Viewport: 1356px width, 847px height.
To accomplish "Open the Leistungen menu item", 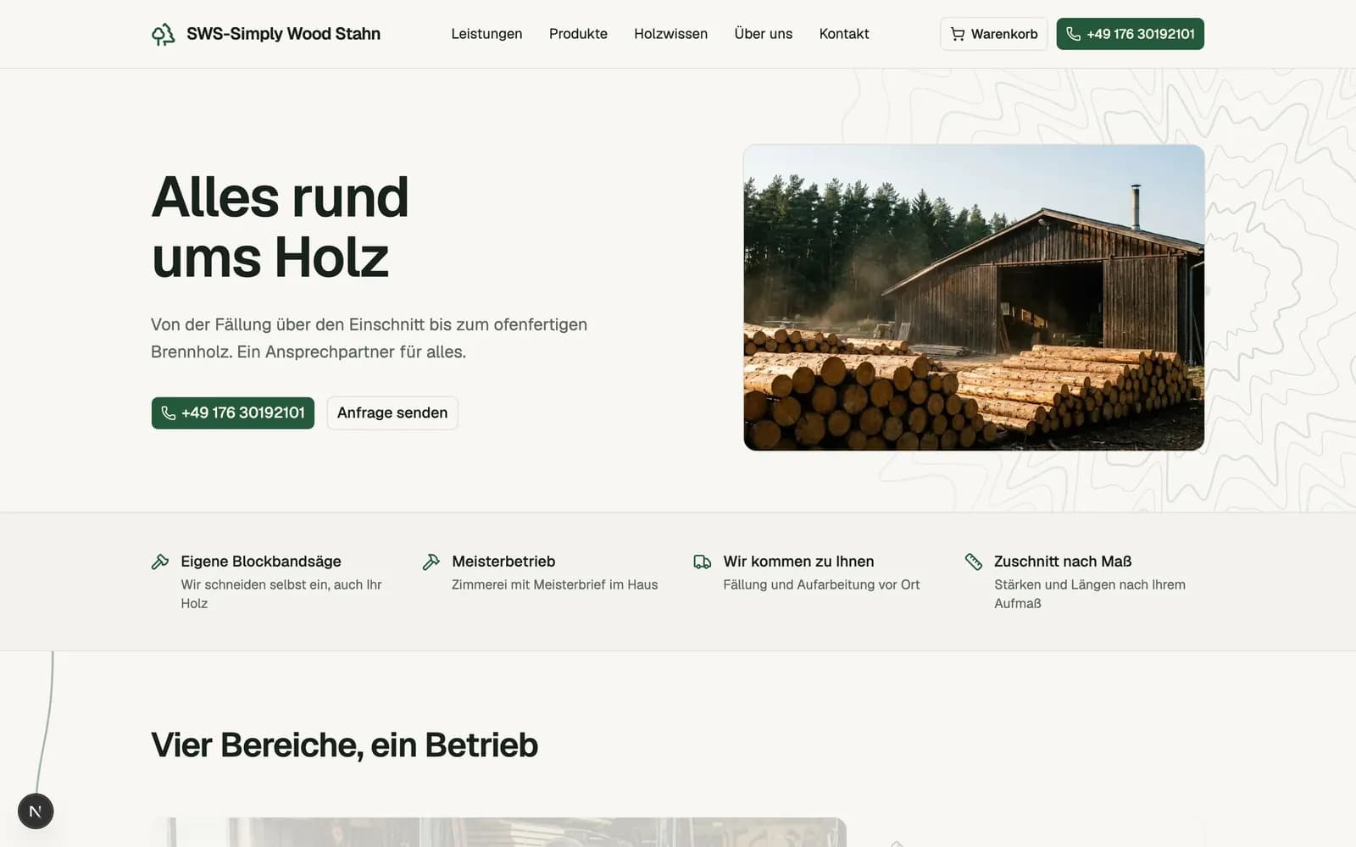I will pos(486,34).
